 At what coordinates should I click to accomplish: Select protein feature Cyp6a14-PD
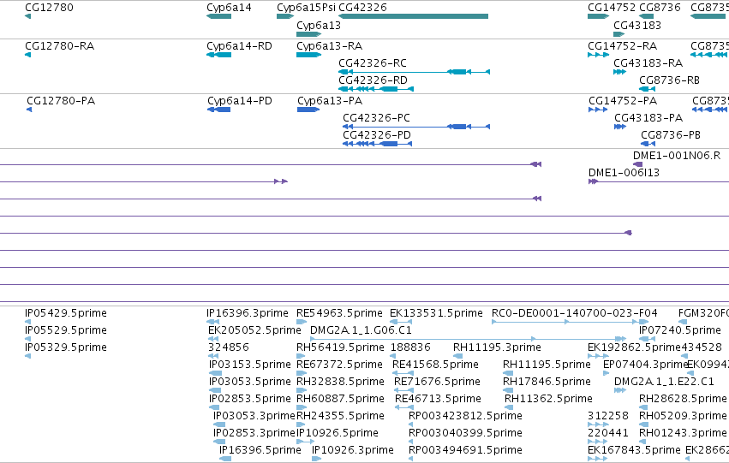pyautogui.click(x=219, y=110)
